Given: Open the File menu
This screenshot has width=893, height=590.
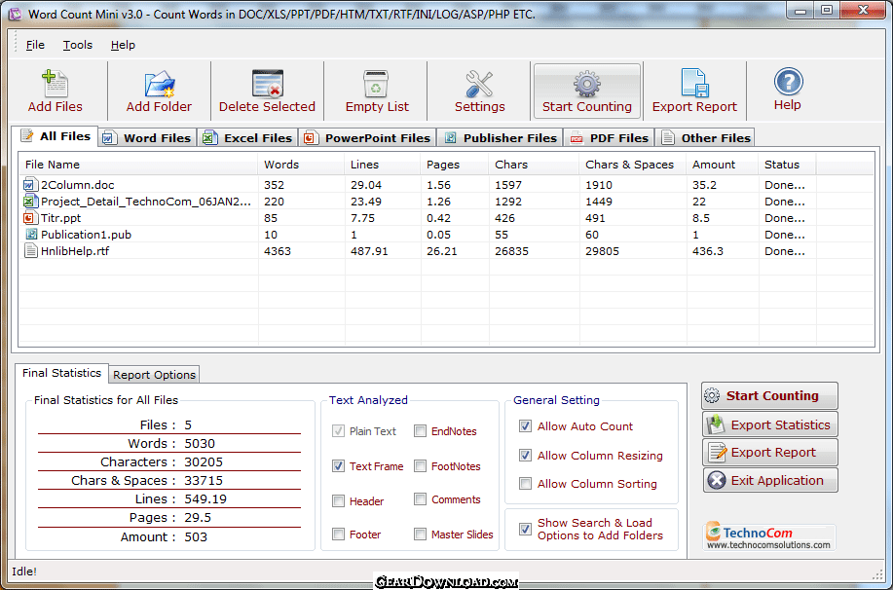Looking at the screenshot, I should 35,45.
